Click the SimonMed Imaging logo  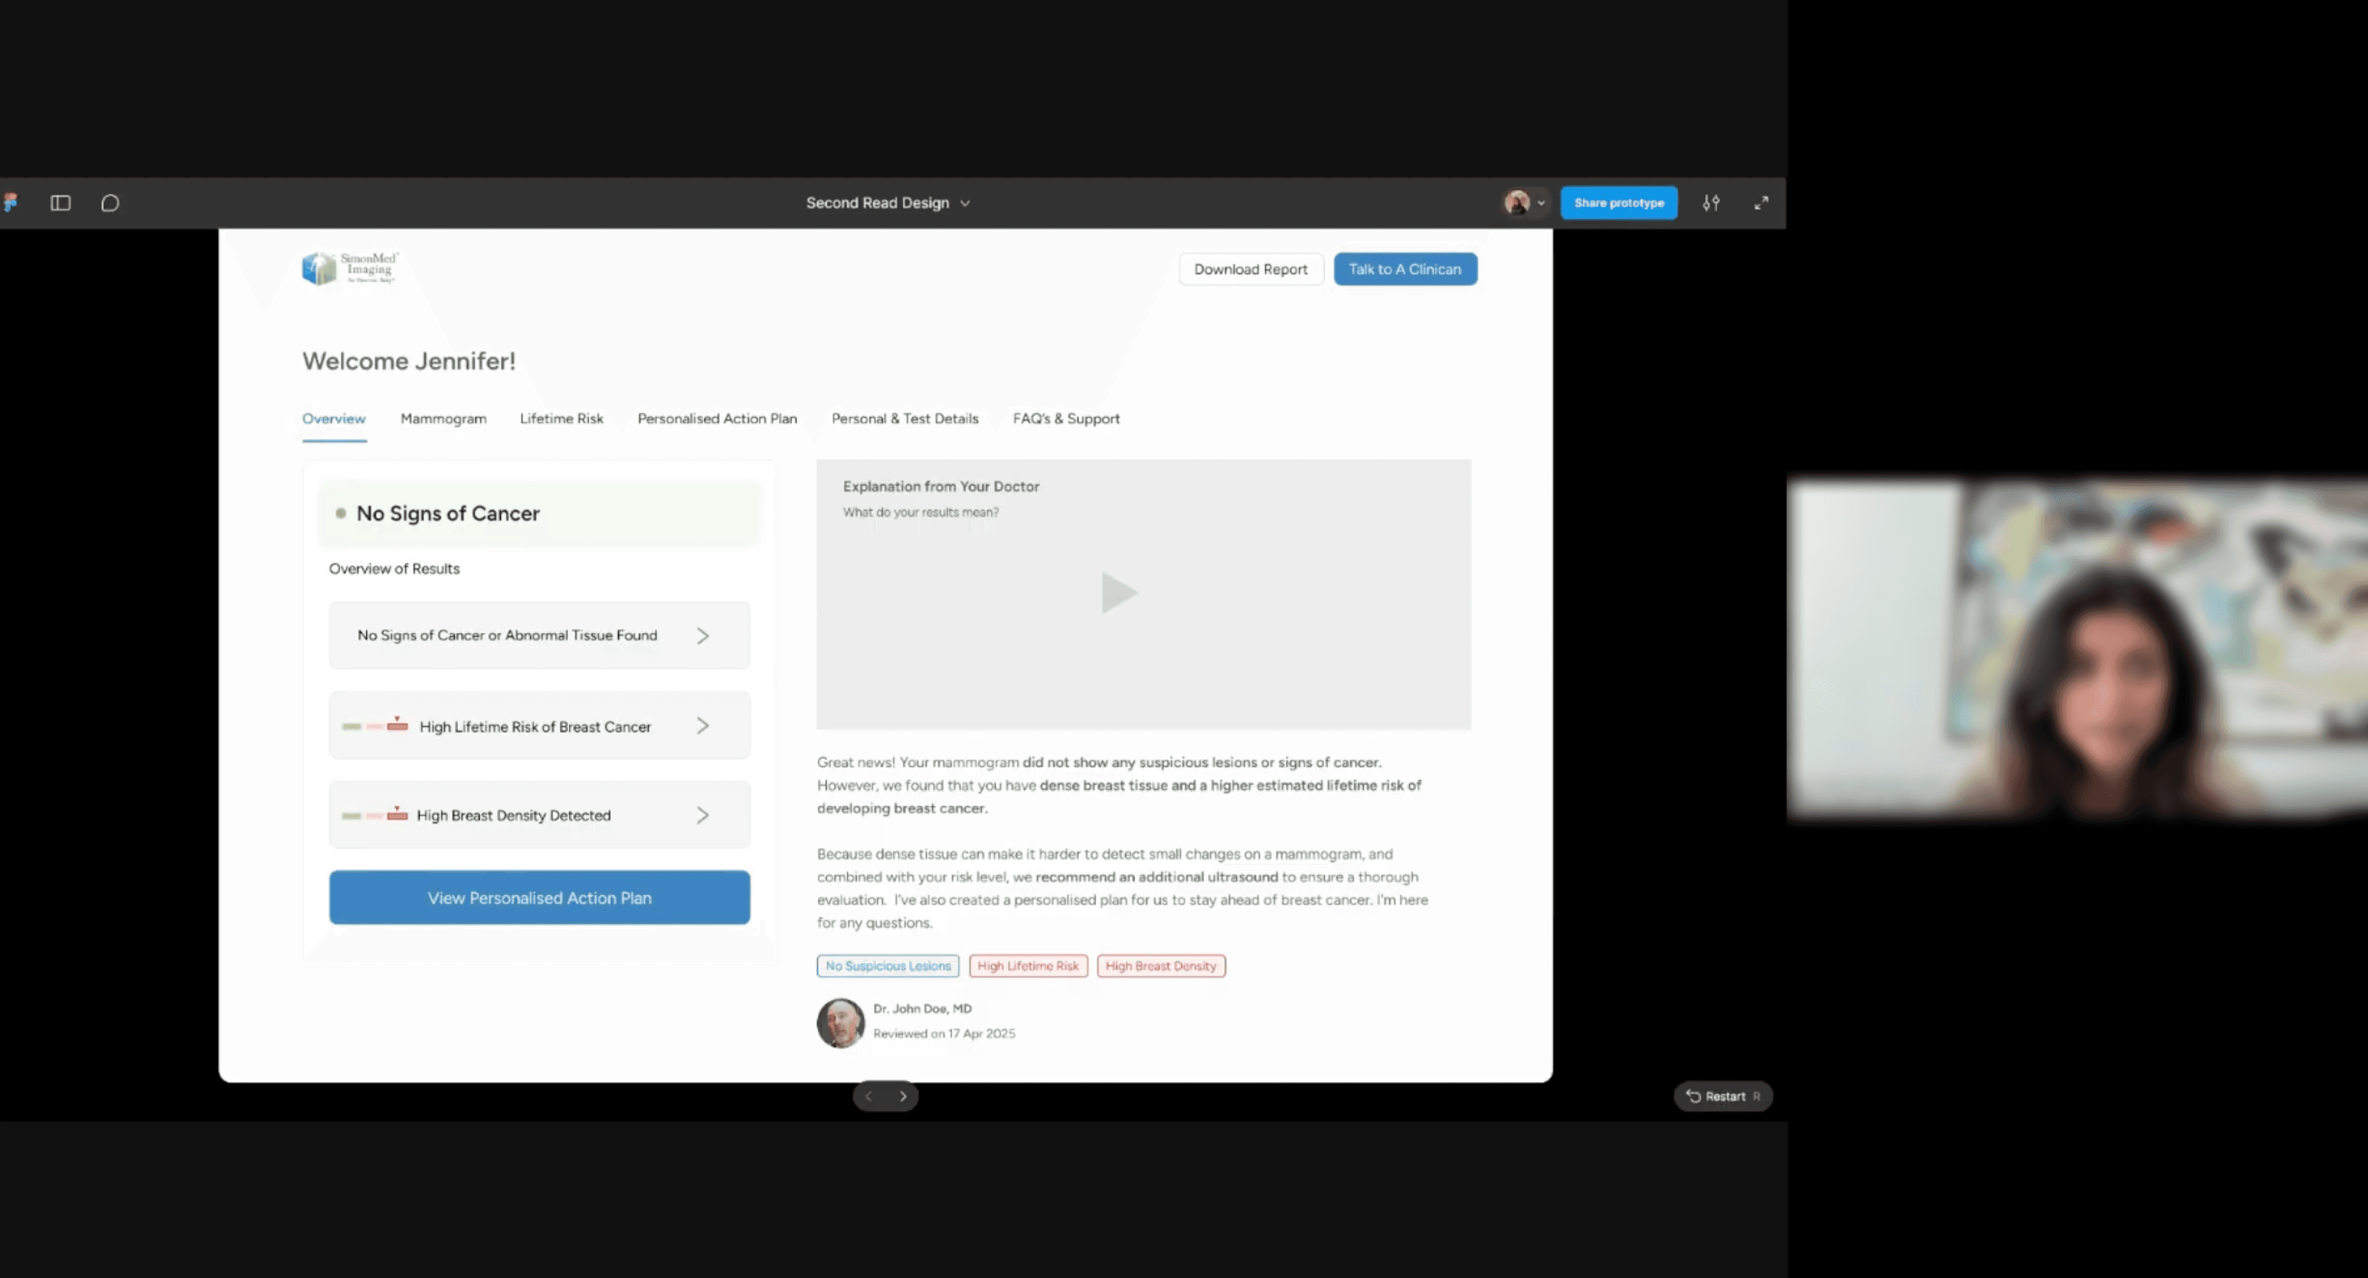click(350, 268)
